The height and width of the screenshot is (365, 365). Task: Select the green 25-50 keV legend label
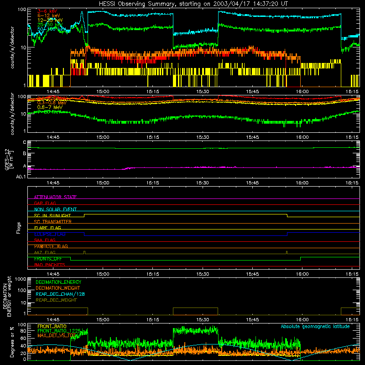(50, 25)
